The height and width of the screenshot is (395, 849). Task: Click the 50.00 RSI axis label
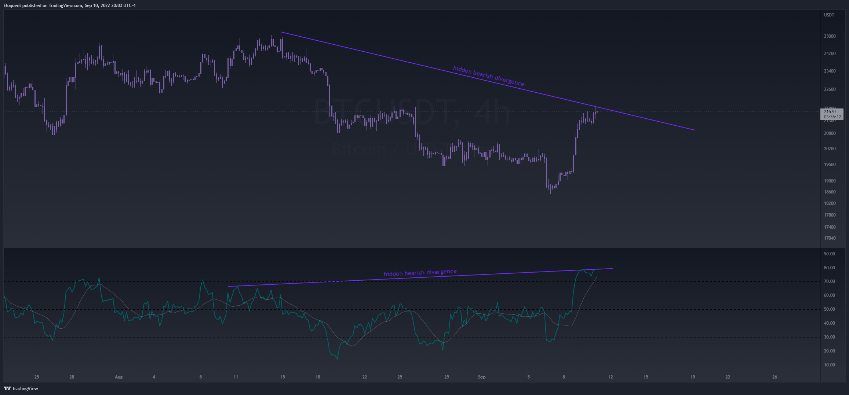click(829, 309)
